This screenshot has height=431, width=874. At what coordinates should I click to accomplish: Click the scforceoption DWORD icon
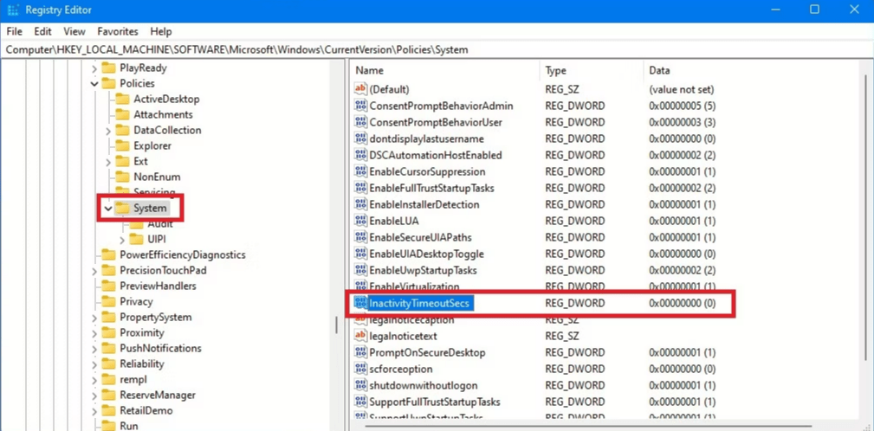pos(360,370)
